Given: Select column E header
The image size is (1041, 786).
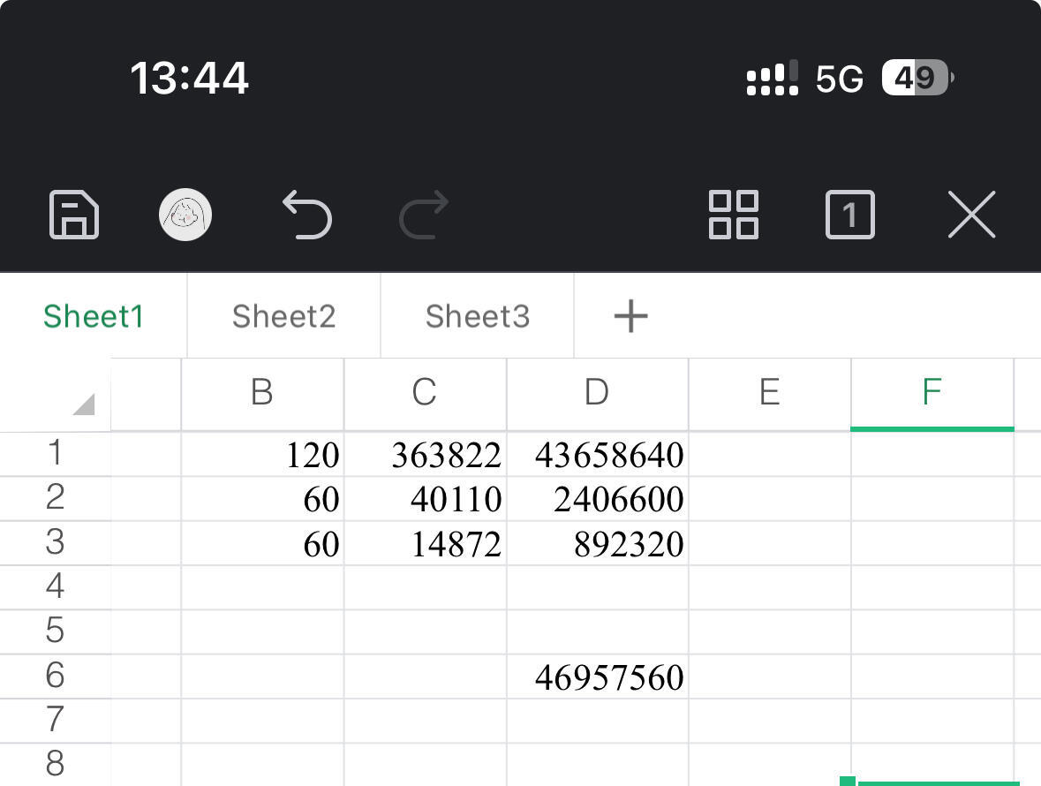Looking at the screenshot, I should pos(769,394).
